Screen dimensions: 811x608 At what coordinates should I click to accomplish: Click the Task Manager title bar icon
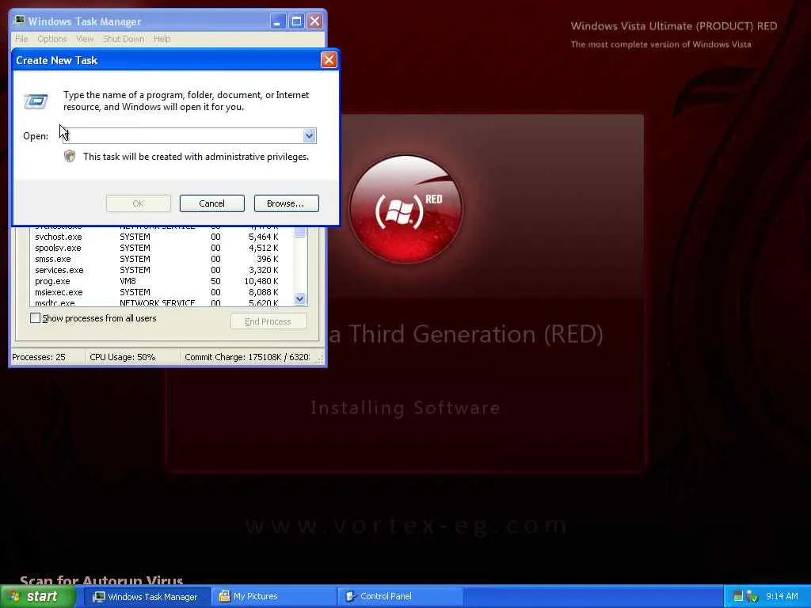pyautogui.click(x=19, y=21)
